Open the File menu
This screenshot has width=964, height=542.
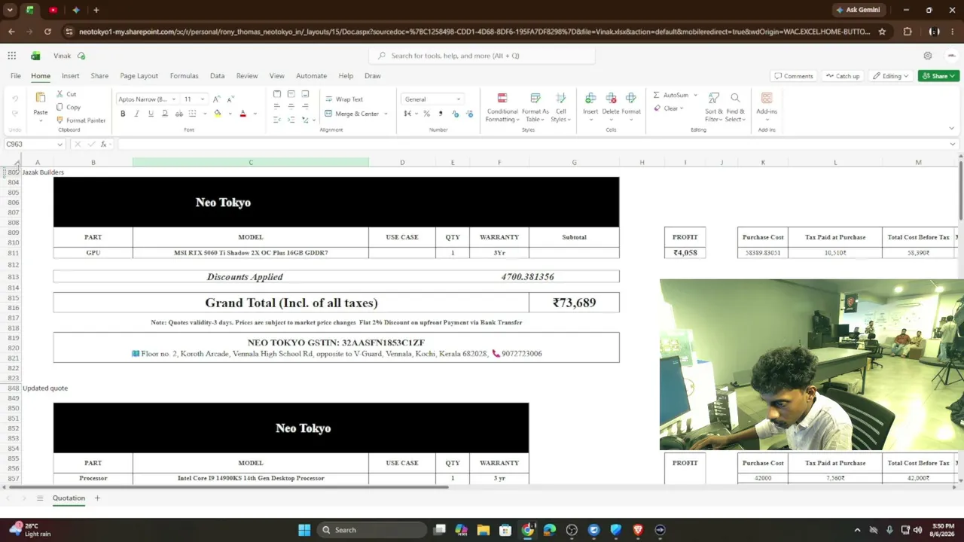click(15, 76)
